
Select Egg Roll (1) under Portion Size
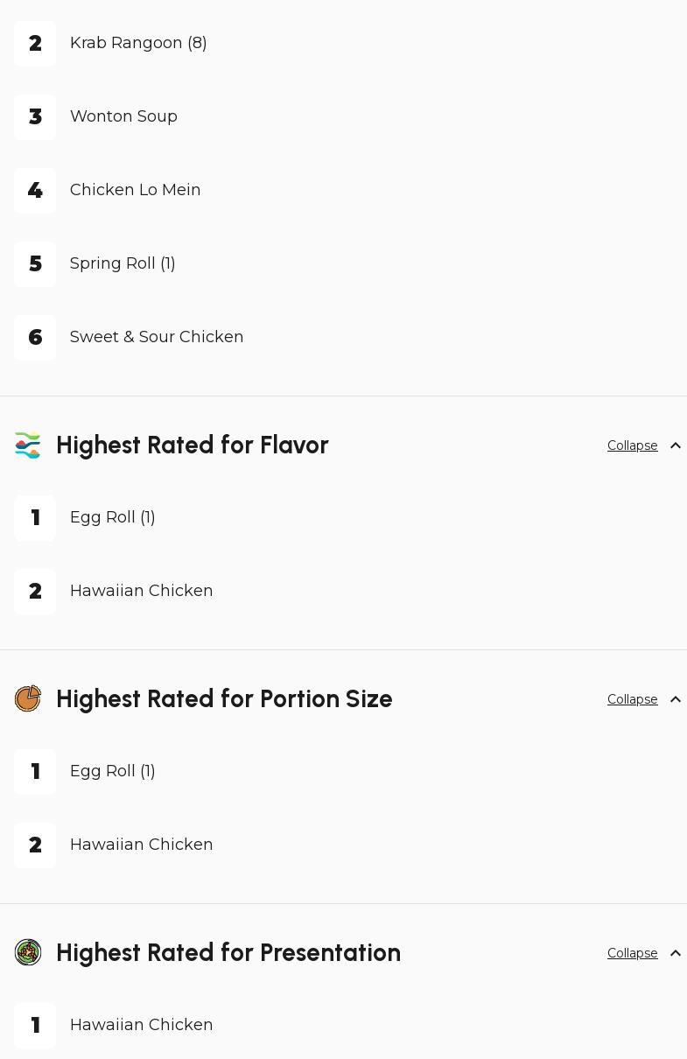tap(112, 771)
